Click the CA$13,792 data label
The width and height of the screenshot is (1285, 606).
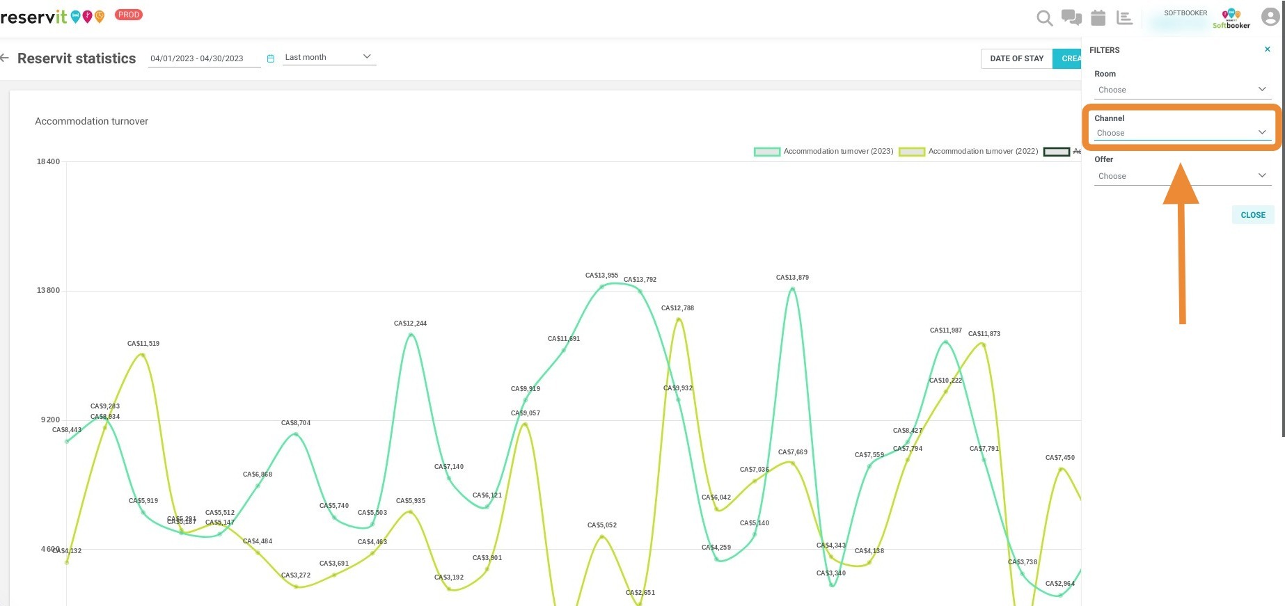pos(640,280)
